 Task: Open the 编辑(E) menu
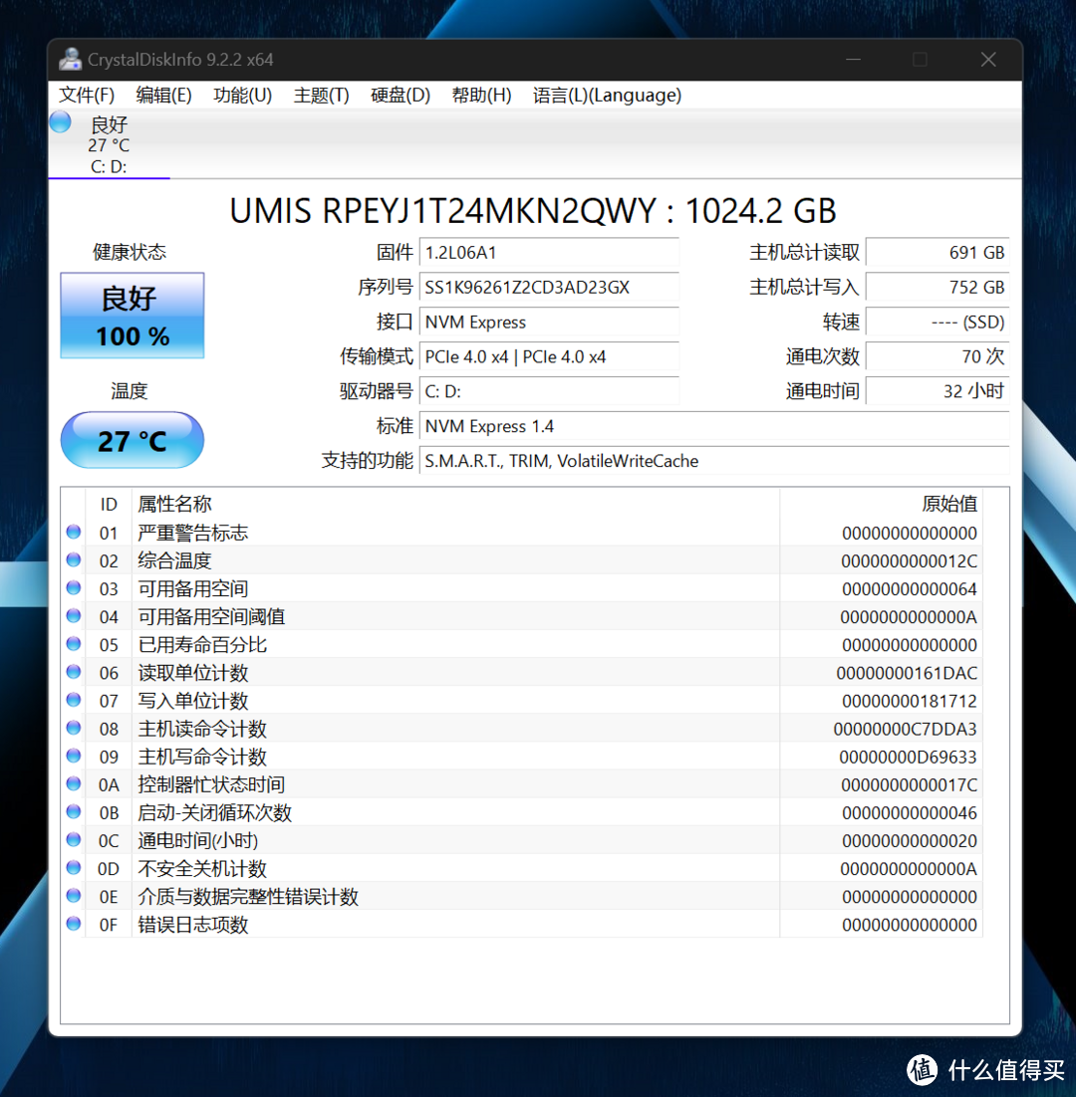pyautogui.click(x=163, y=96)
